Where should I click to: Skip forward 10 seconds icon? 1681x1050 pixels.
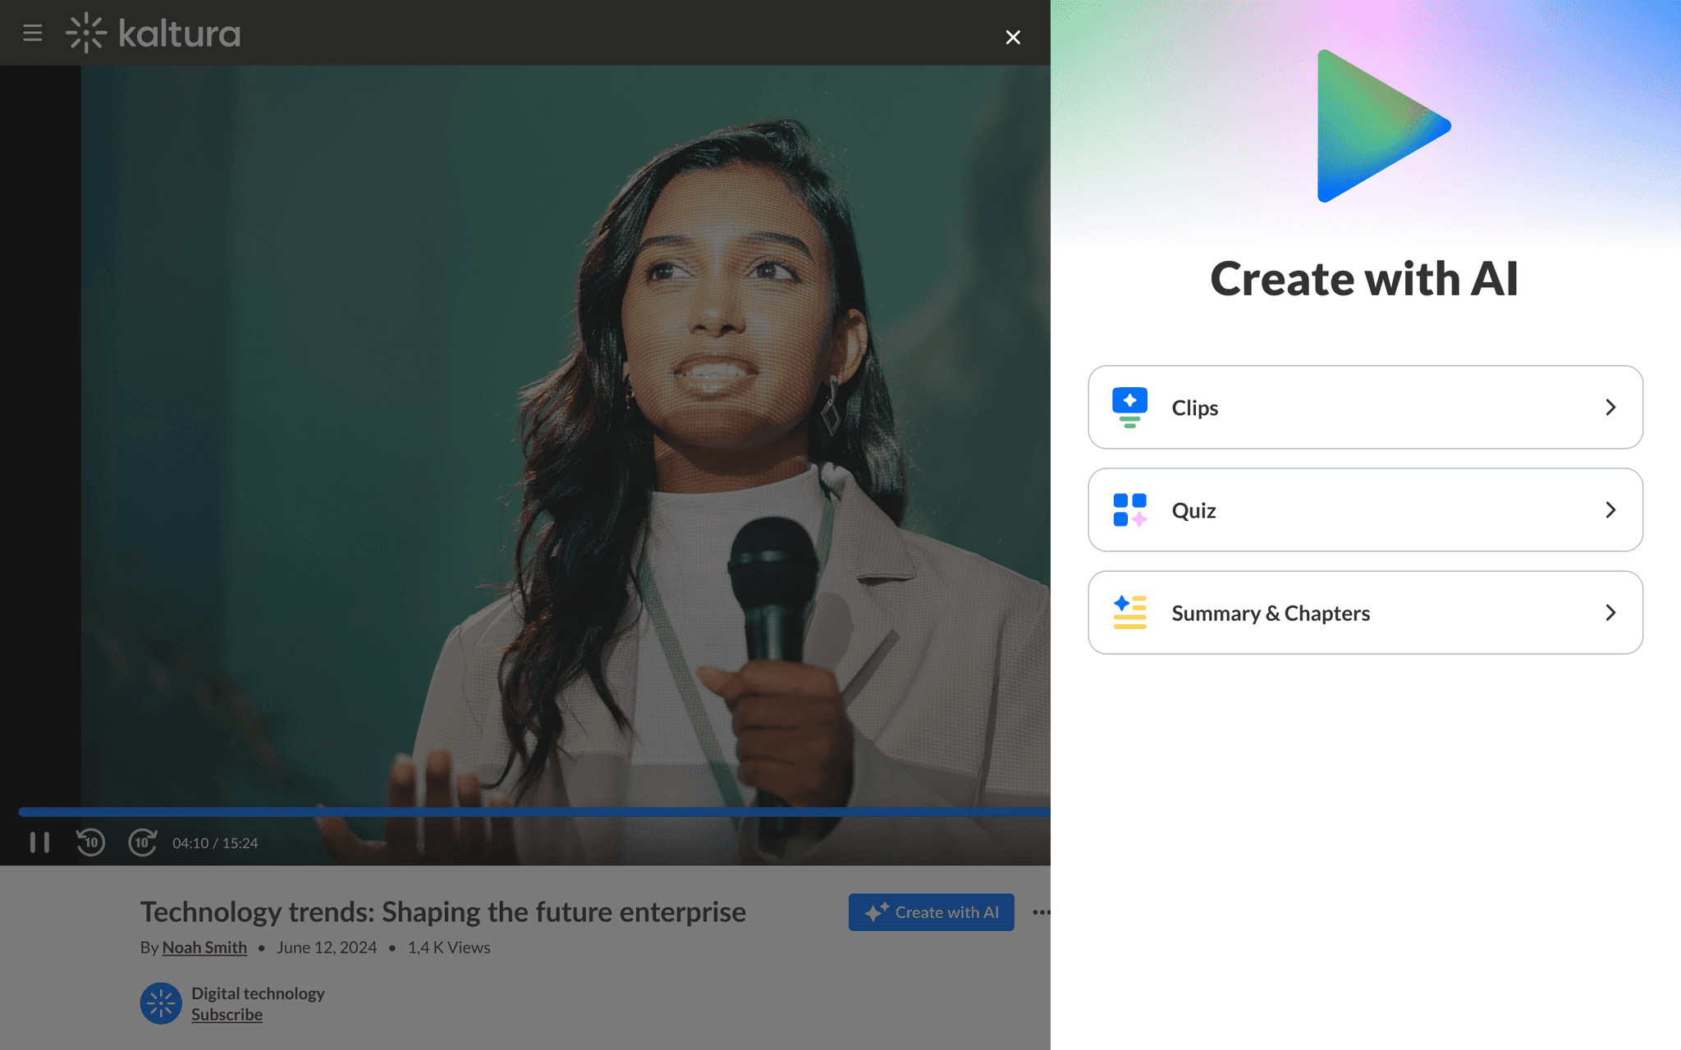[x=143, y=842]
